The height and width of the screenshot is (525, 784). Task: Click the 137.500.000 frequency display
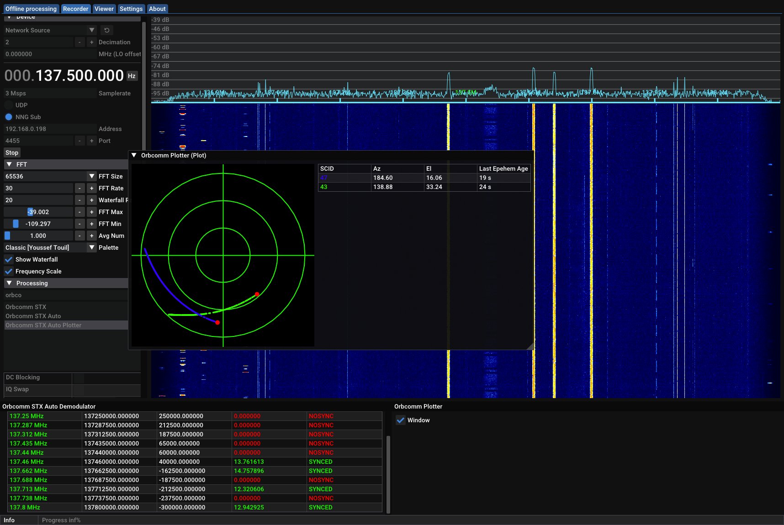click(64, 75)
